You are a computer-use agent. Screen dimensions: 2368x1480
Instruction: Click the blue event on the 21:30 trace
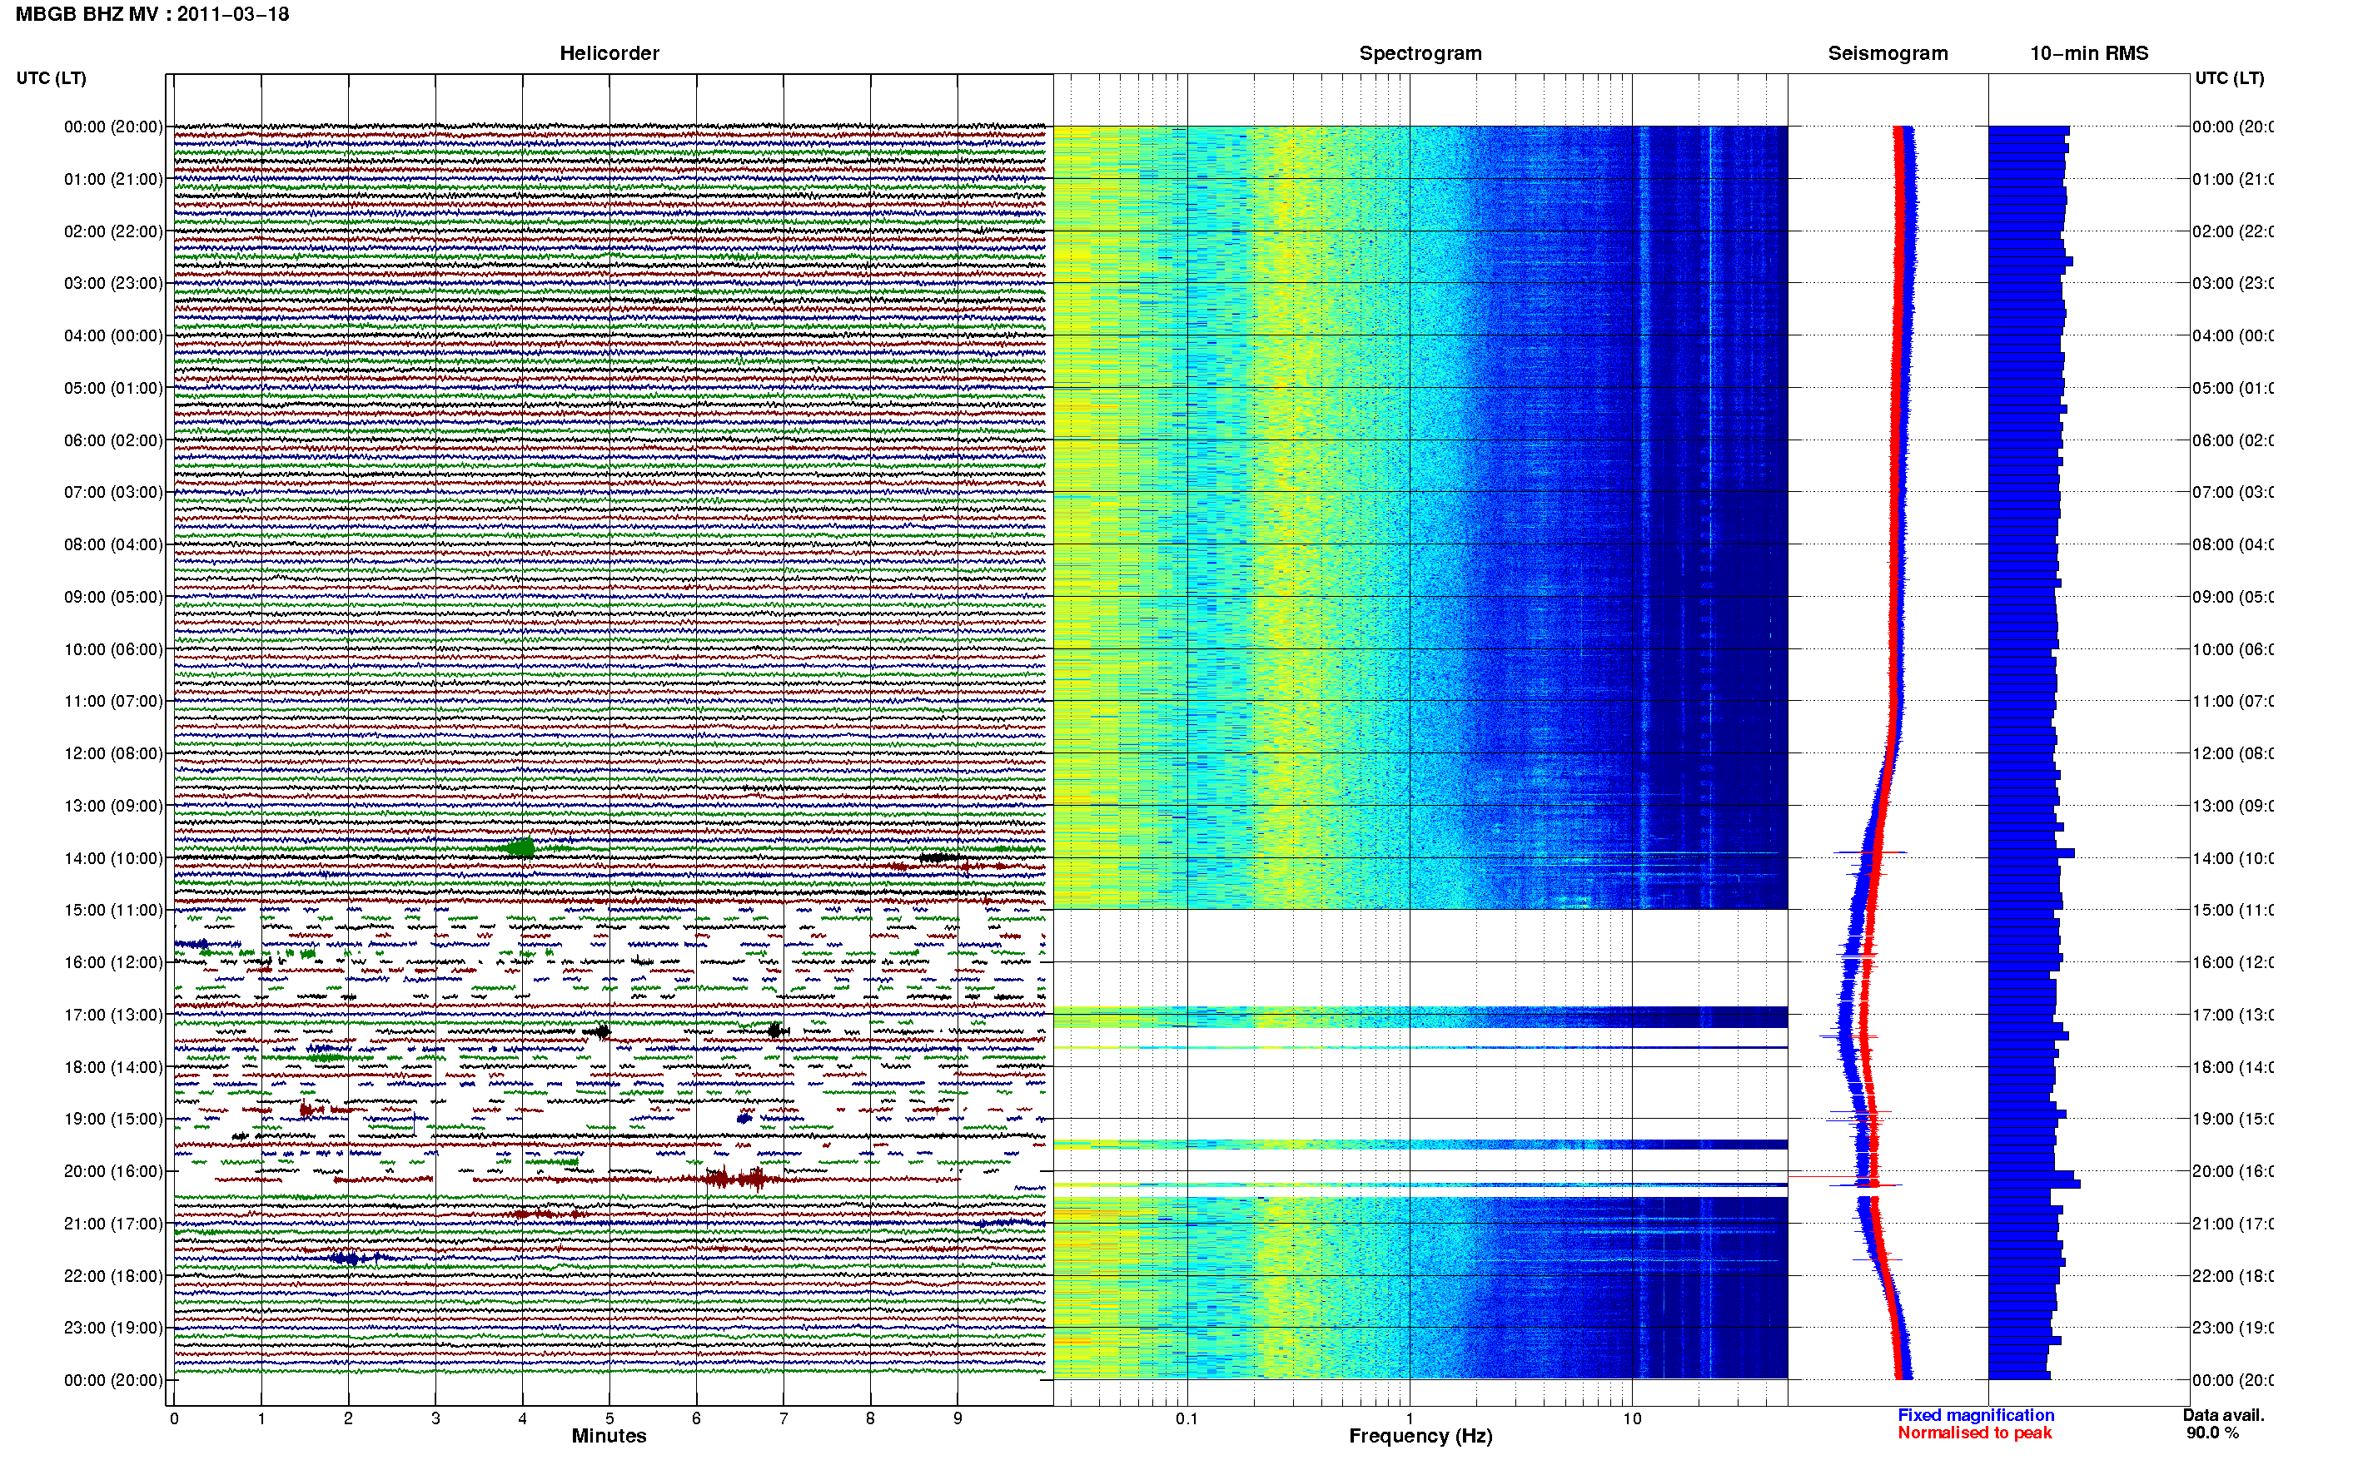(355, 1258)
